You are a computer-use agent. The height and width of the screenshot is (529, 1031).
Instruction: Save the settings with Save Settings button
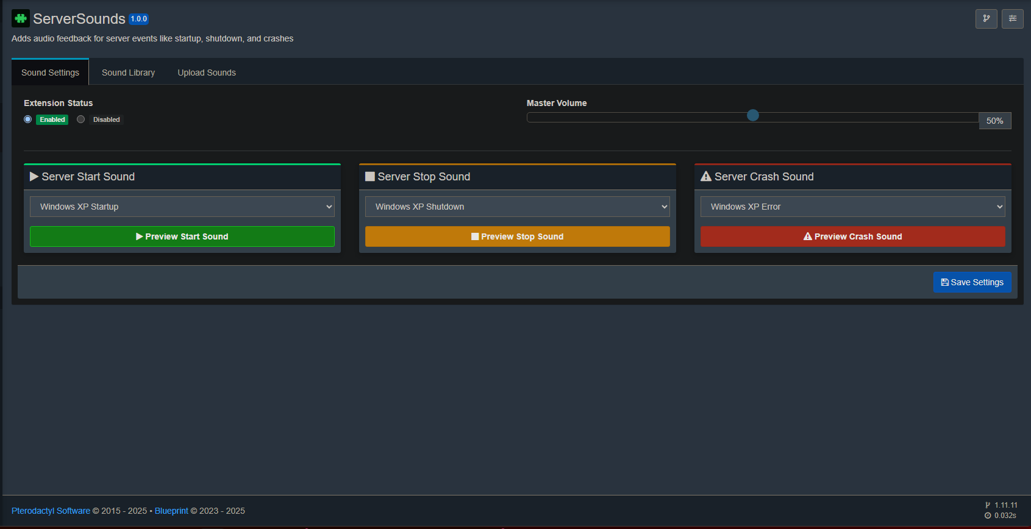[x=972, y=282]
